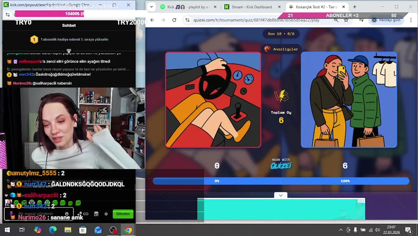Open the chat shop icon

pos(96,214)
